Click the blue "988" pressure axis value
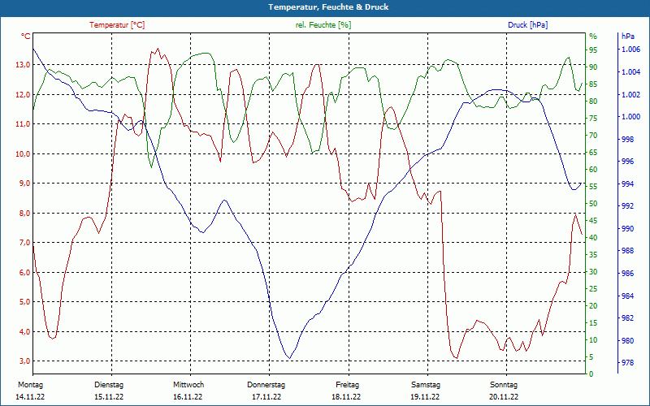This screenshot has height=406, width=650. tap(627, 251)
